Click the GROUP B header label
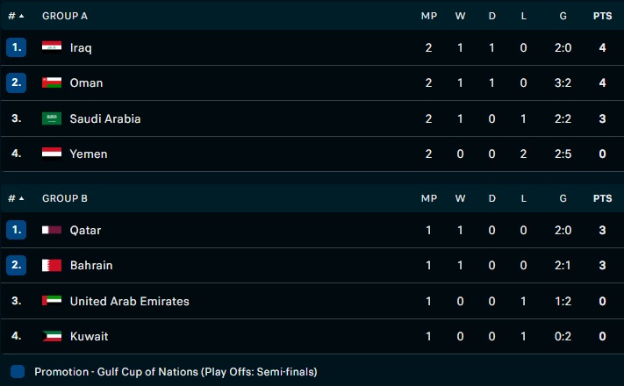The width and height of the screenshot is (624, 386). point(65,198)
